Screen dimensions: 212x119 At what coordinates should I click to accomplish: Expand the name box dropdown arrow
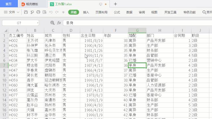[x=37, y=23]
